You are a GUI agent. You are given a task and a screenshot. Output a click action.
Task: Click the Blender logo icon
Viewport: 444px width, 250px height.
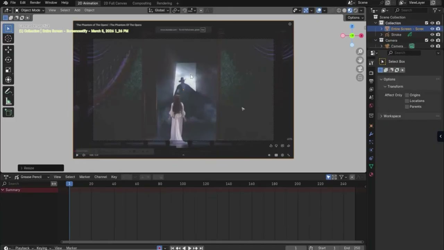click(x=6, y=3)
